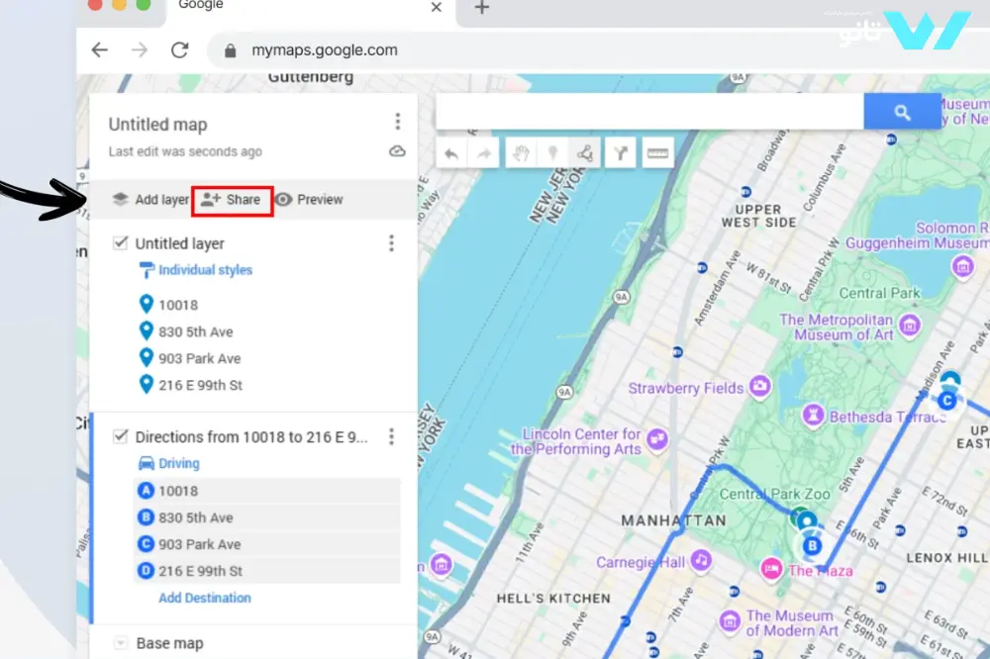The width and height of the screenshot is (990, 659).
Task: Click the undo arrow in map toolbar
Action: tap(451, 153)
